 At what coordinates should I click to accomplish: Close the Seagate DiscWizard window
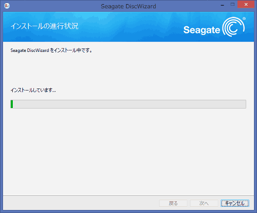(x=246, y=5)
